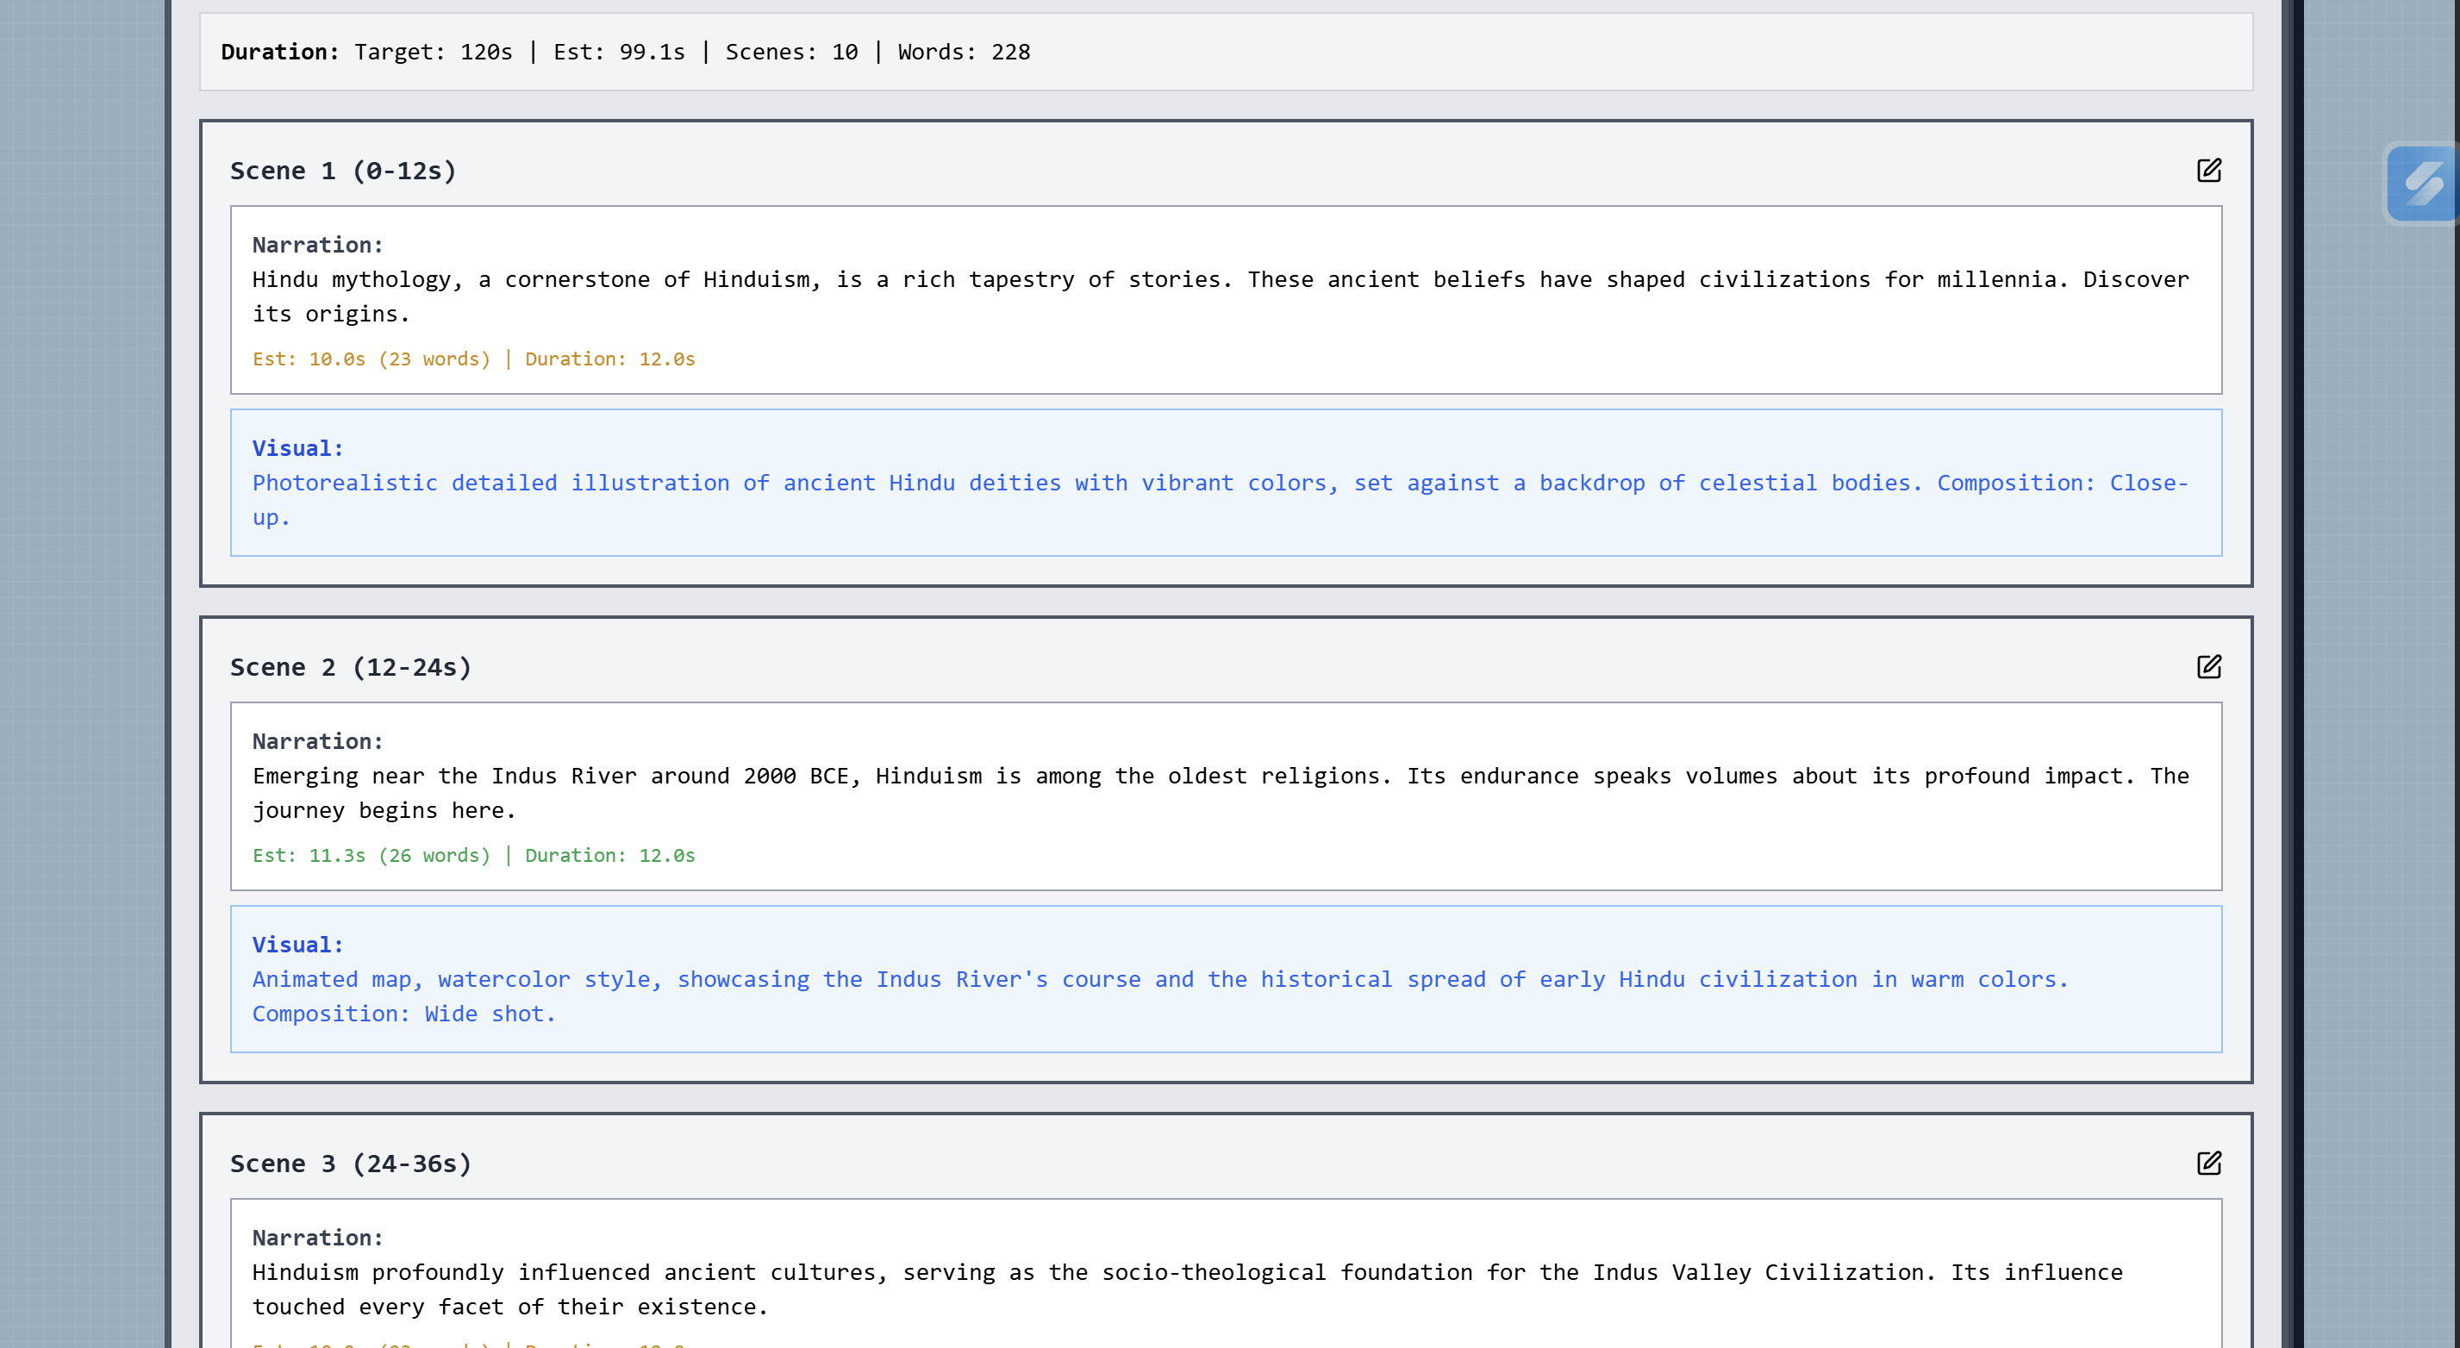Image resolution: width=2460 pixels, height=1348 pixels.
Task: Click the edit icon for Scene 1
Action: 2208,170
